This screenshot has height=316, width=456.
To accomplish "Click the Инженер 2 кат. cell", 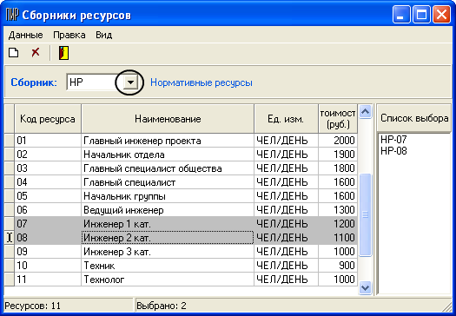I will pos(168,238).
